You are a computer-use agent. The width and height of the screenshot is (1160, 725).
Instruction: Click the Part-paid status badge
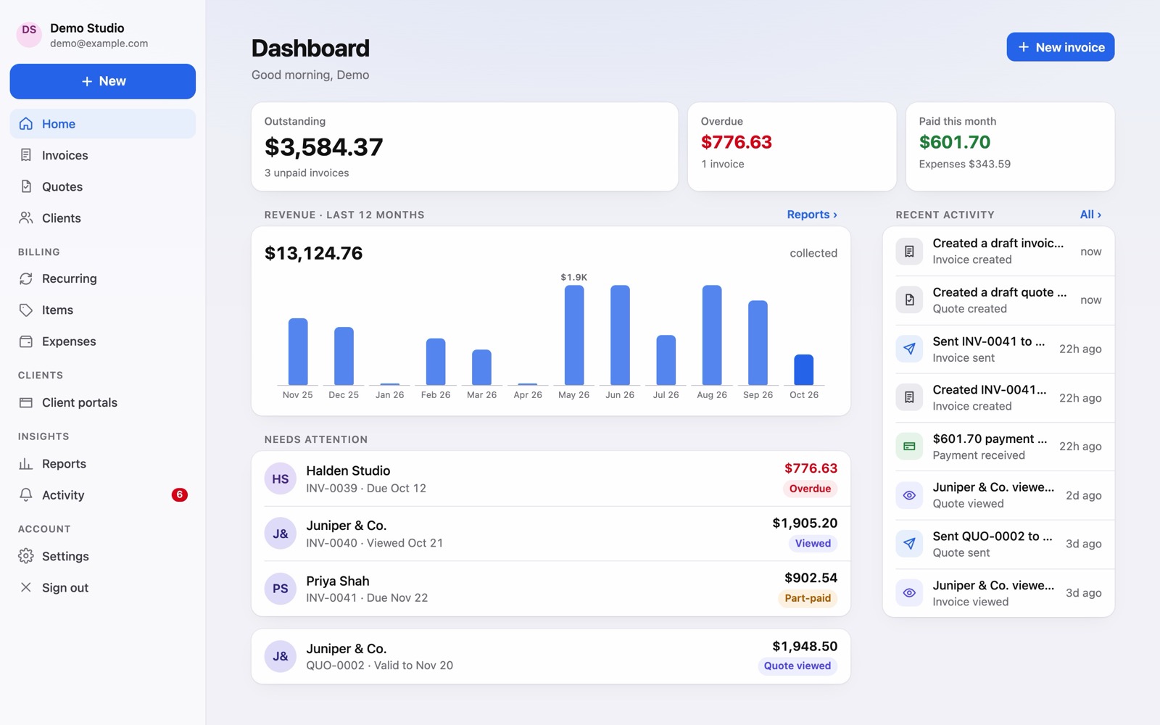tap(808, 598)
